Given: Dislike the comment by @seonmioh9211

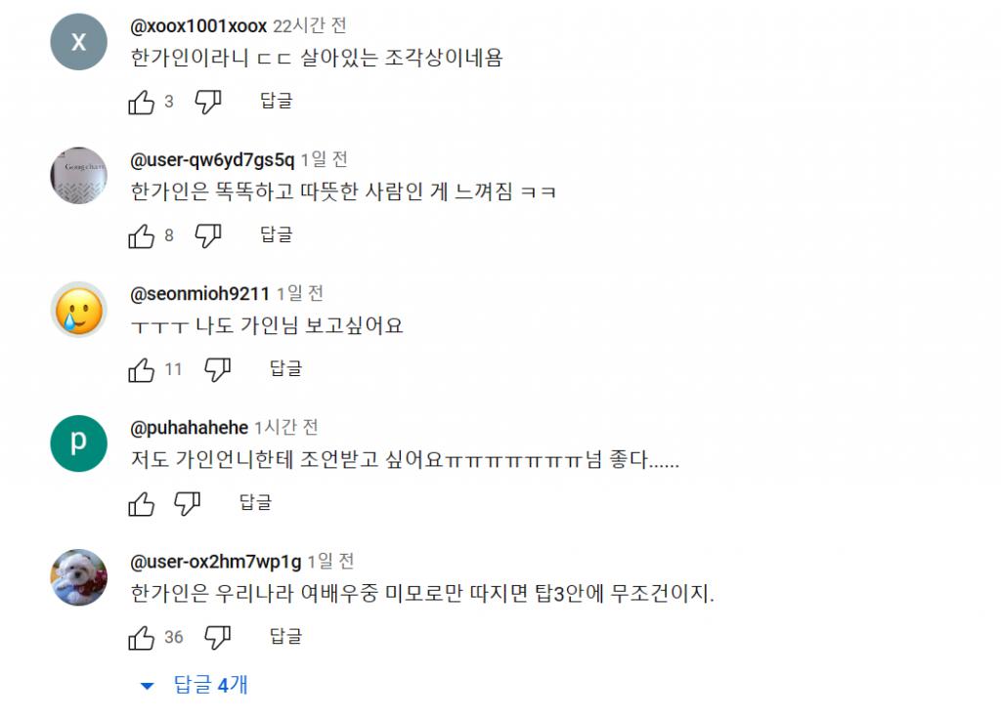Looking at the screenshot, I should (x=217, y=369).
